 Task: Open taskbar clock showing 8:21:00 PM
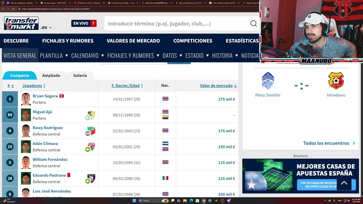[356, 201]
